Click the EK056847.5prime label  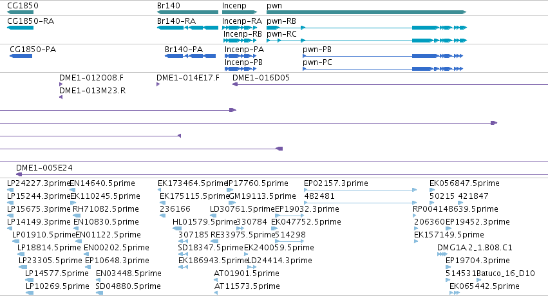point(464,183)
